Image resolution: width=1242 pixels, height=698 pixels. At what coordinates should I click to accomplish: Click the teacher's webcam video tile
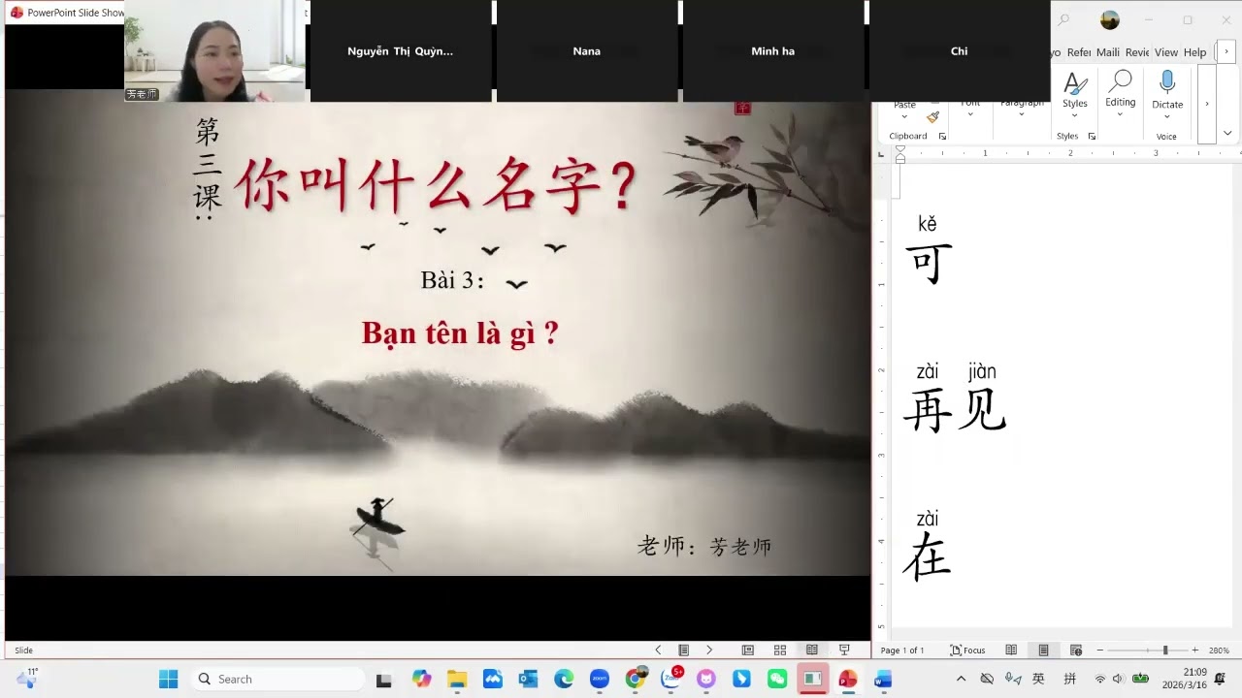[x=214, y=51]
